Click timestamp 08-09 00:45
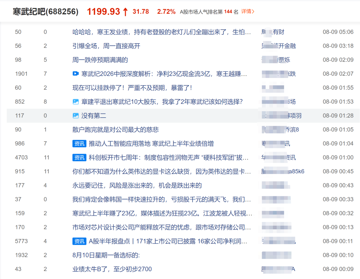 point(338,172)
